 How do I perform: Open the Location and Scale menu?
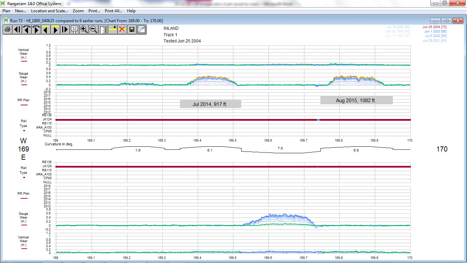point(50,11)
